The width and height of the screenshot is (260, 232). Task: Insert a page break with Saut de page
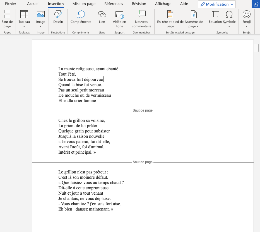7,19
